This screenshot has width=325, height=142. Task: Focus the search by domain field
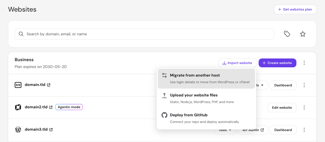144,34
